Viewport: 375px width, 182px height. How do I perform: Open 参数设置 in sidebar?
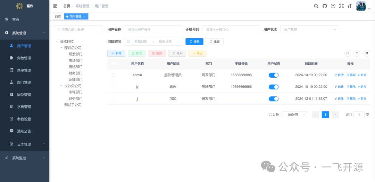click(x=24, y=119)
